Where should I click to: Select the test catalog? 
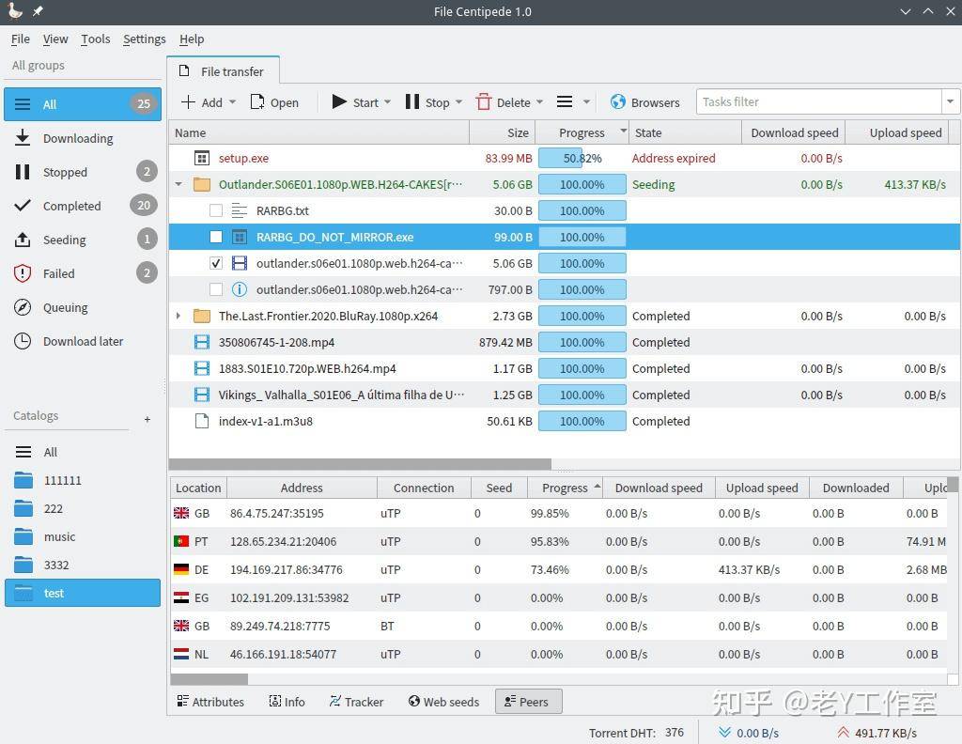click(83, 593)
